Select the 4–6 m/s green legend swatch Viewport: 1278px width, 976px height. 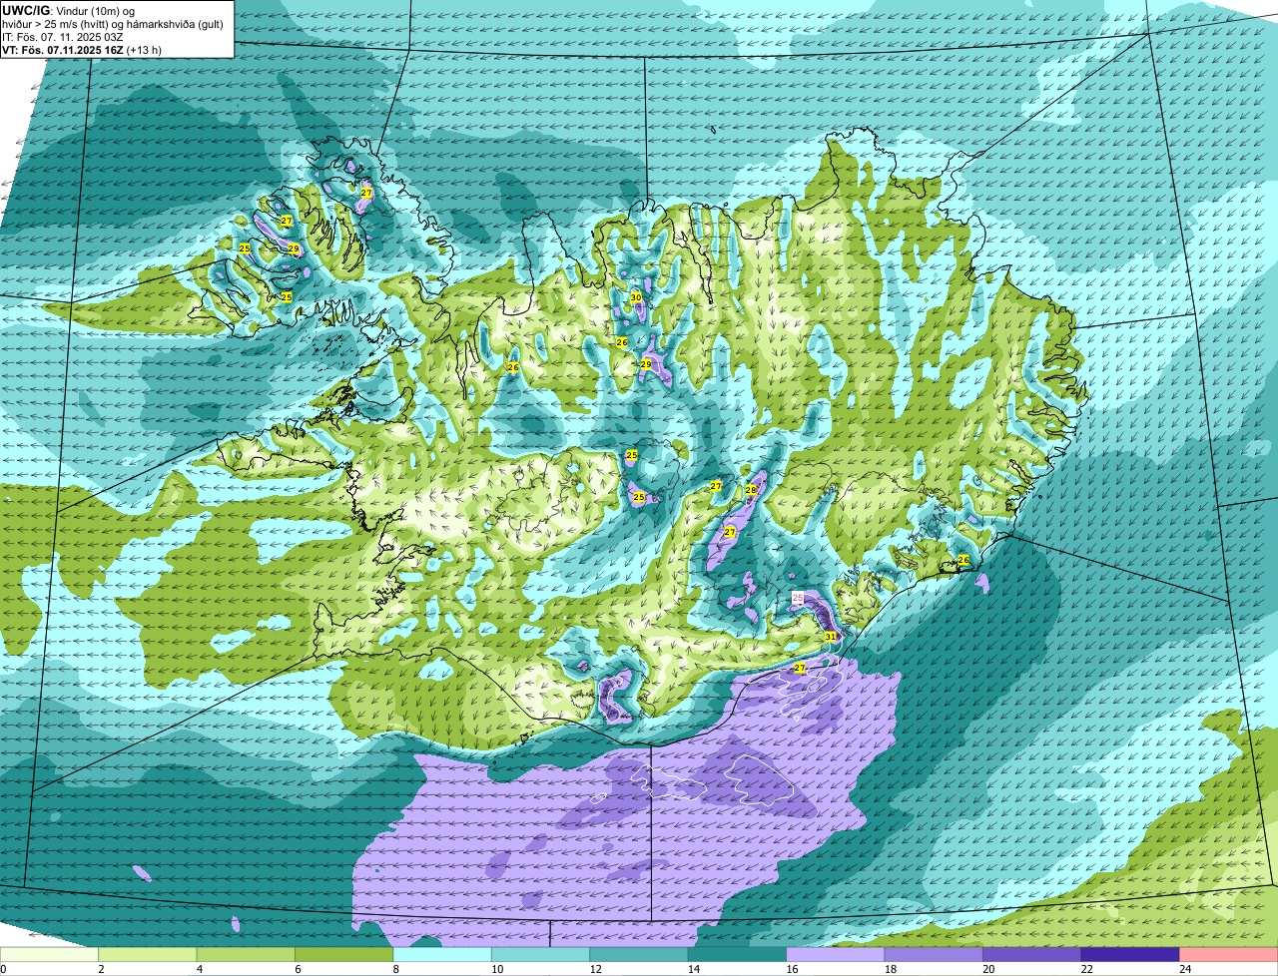click(x=246, y=954)
